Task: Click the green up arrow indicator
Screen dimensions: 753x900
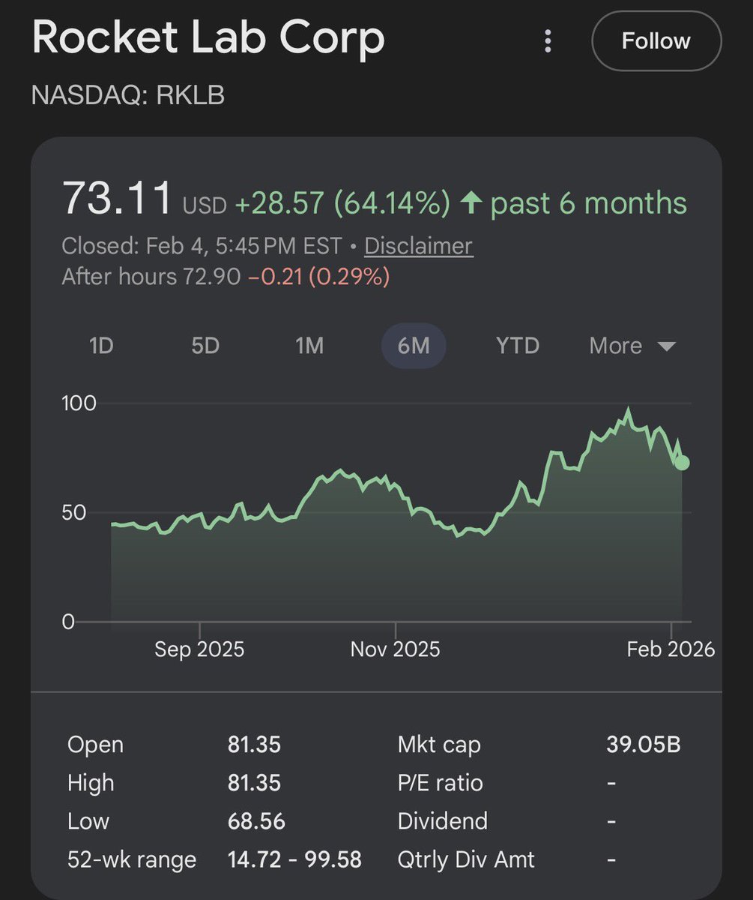Action: (x=471, y=204)
